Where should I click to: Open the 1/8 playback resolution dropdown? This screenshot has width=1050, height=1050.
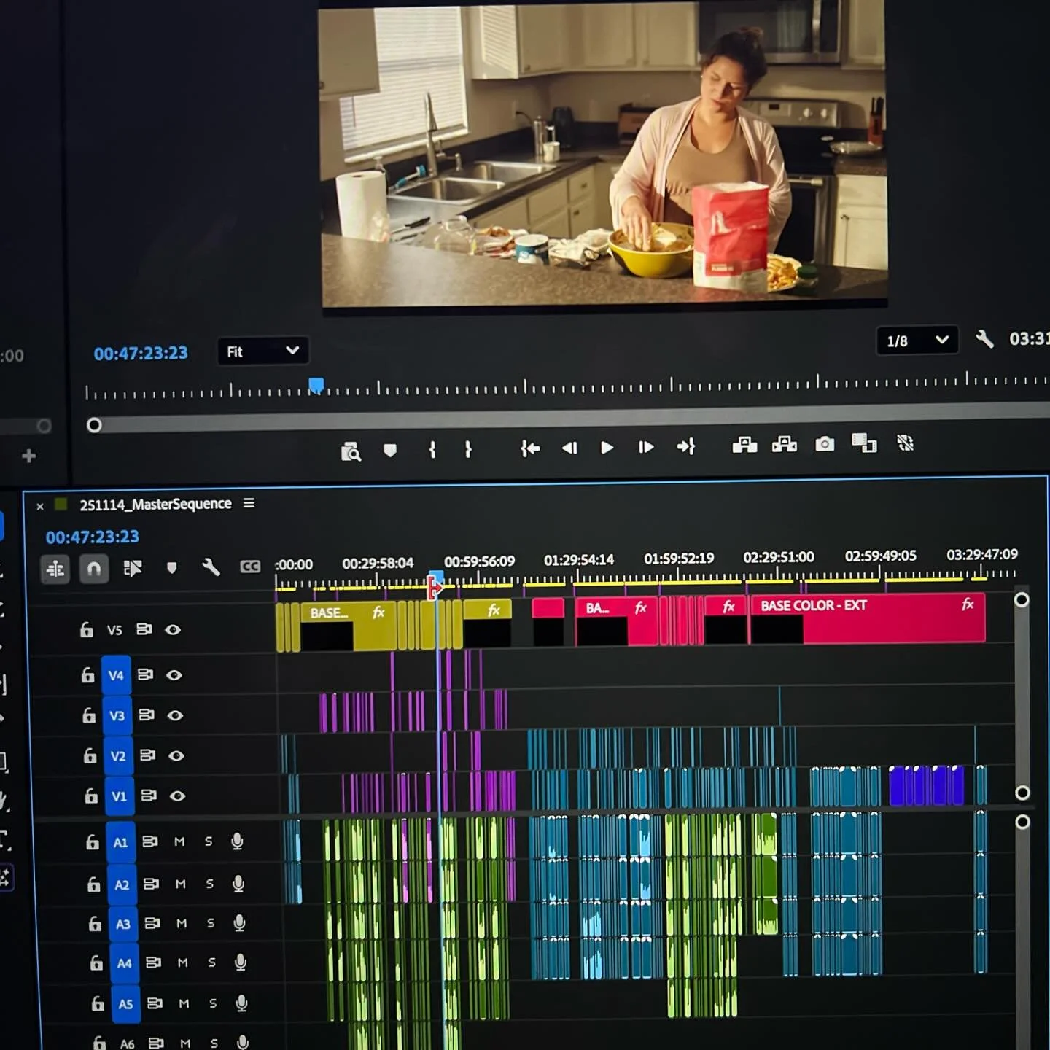917,340
